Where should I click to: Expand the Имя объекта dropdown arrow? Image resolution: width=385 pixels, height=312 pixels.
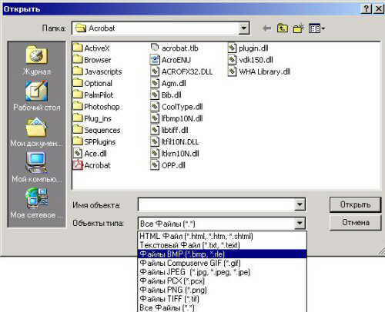300,204
